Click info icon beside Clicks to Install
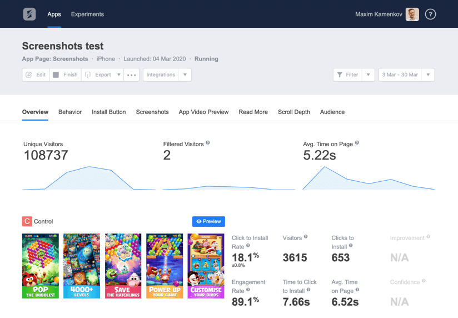 tap(351, 246)
